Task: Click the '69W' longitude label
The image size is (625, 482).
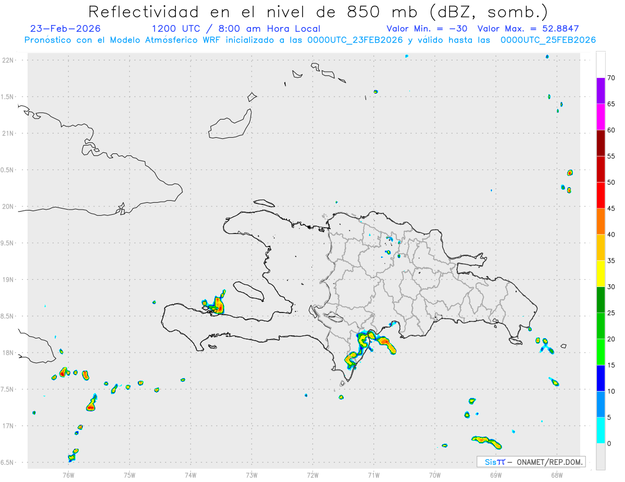Action: (x=496, y=475)
